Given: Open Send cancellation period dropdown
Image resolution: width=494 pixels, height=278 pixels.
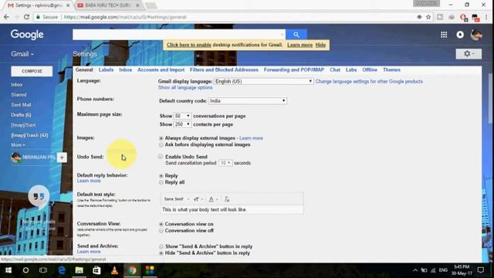Looking at the screenshot, I should tap(225, 163).
